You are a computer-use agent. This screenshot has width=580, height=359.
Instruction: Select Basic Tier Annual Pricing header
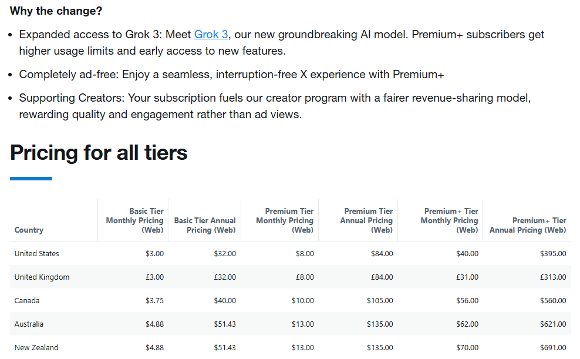pyautogui.click(x=205, y=225)
